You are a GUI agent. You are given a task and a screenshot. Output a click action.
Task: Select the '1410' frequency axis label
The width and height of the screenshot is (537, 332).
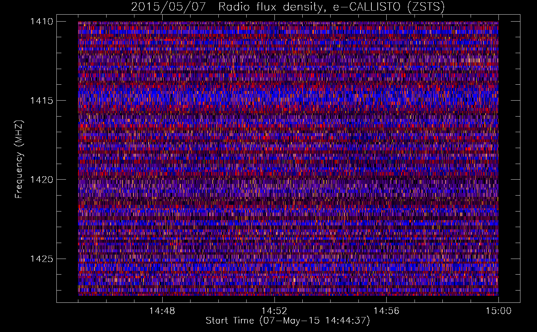41,22
